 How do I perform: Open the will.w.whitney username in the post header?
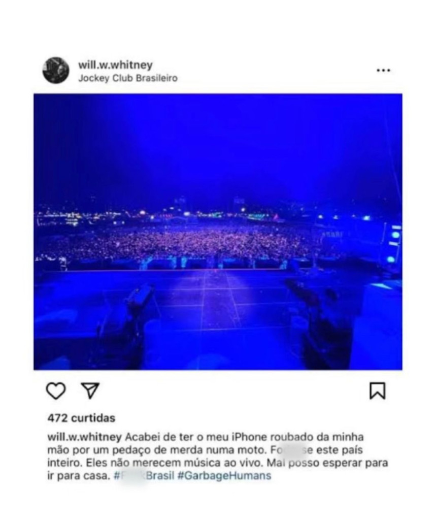pos(115,64)
